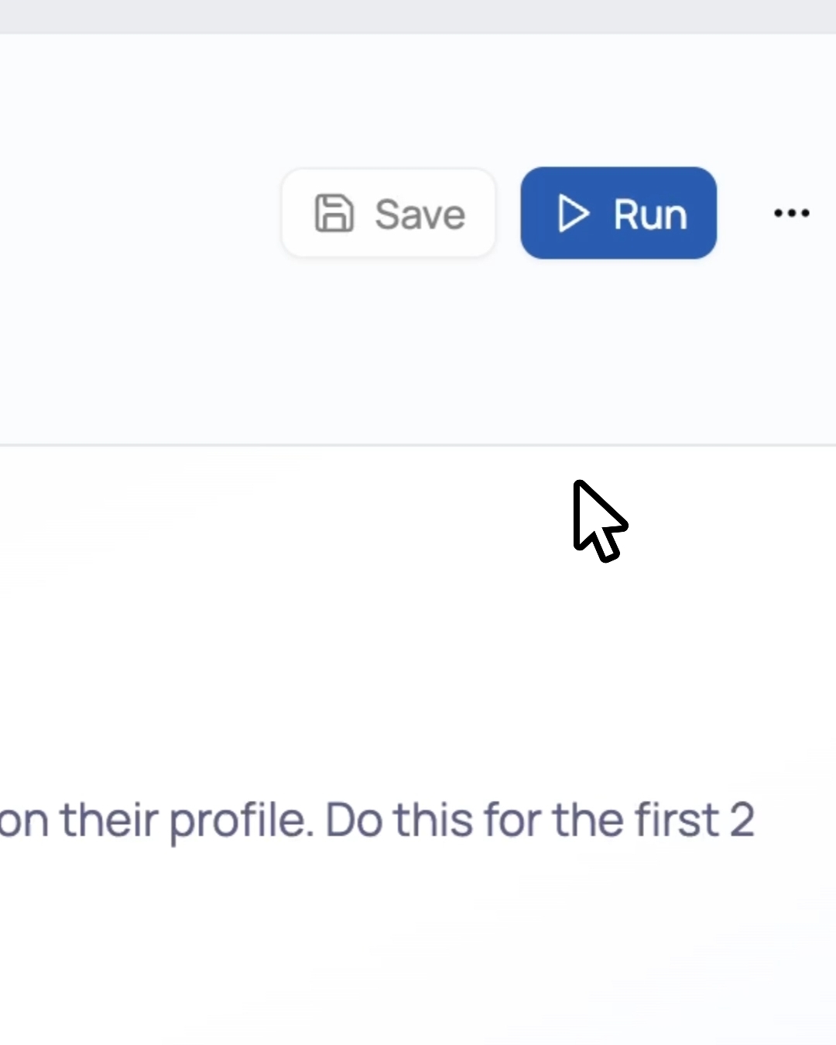The width and height of the screenshot is (836, 1045).
Task: Click the floppy disk icon in Save
Action: 334,214
